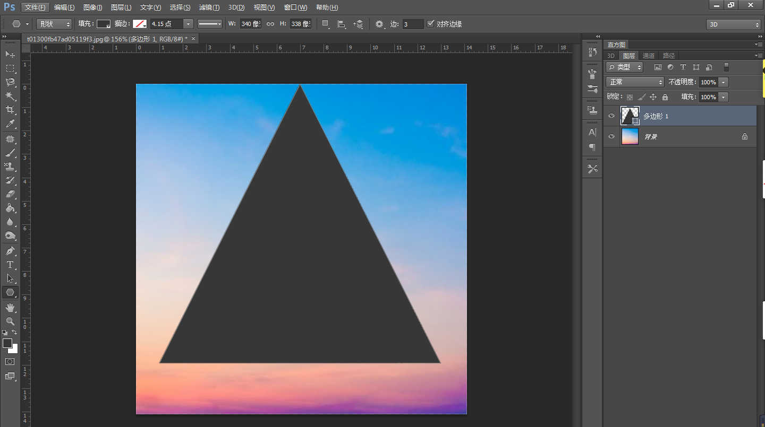Viewport: 765px width, 427px height.
Task: Open the 不透明度 opacity slider dropdown arrow
Action: click(723, 82)
